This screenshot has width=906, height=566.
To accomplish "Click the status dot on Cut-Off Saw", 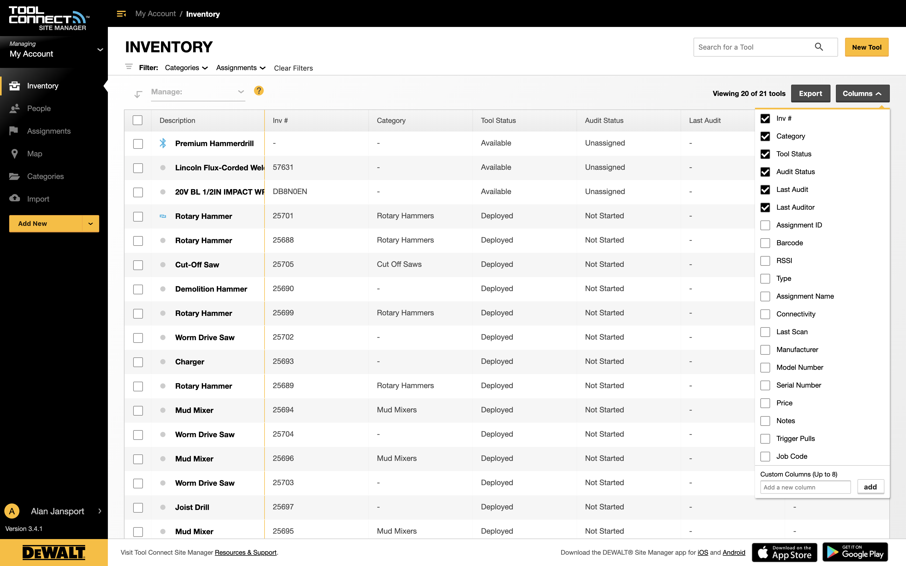I will pyautogui.click(x=163, y=264).
